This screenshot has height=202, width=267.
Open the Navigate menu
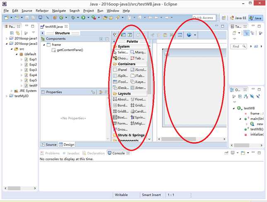click(59, 11)
